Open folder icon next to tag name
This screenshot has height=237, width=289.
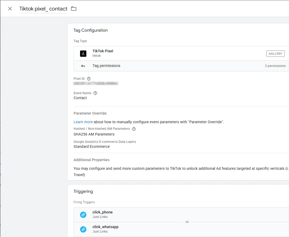tap(74, 9)
